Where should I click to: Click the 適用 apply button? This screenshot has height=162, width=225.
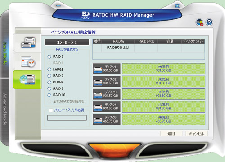pos(171,134)
